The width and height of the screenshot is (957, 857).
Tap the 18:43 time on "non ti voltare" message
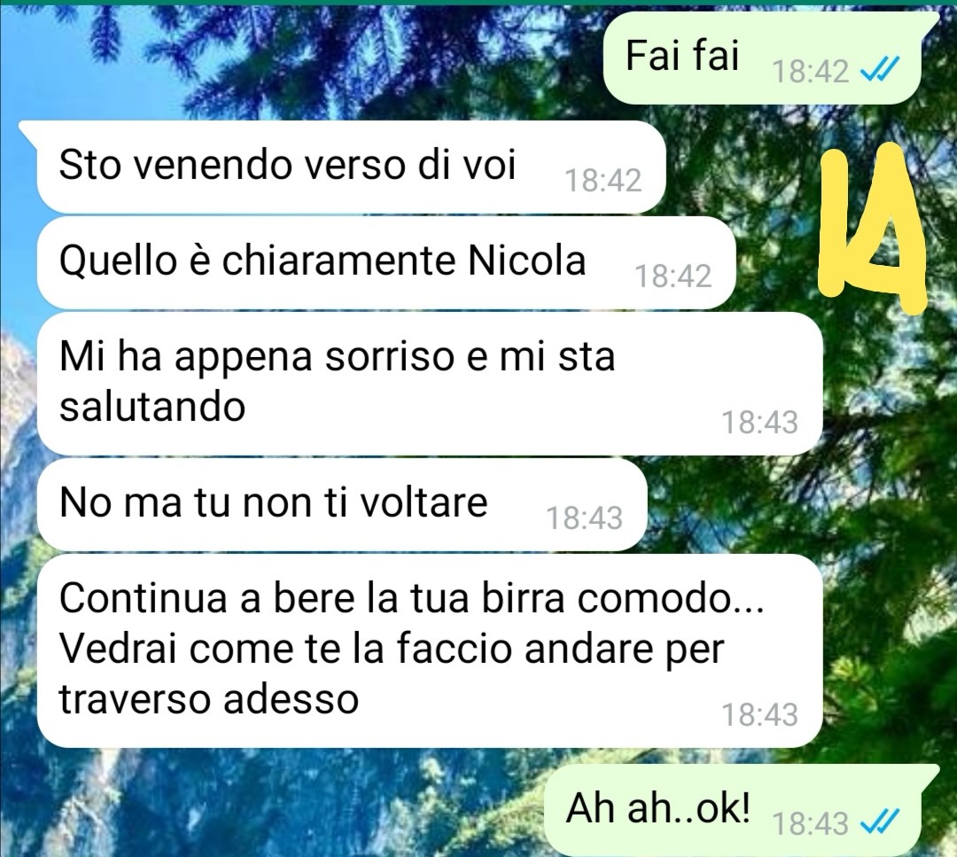[x=584, y=518]
